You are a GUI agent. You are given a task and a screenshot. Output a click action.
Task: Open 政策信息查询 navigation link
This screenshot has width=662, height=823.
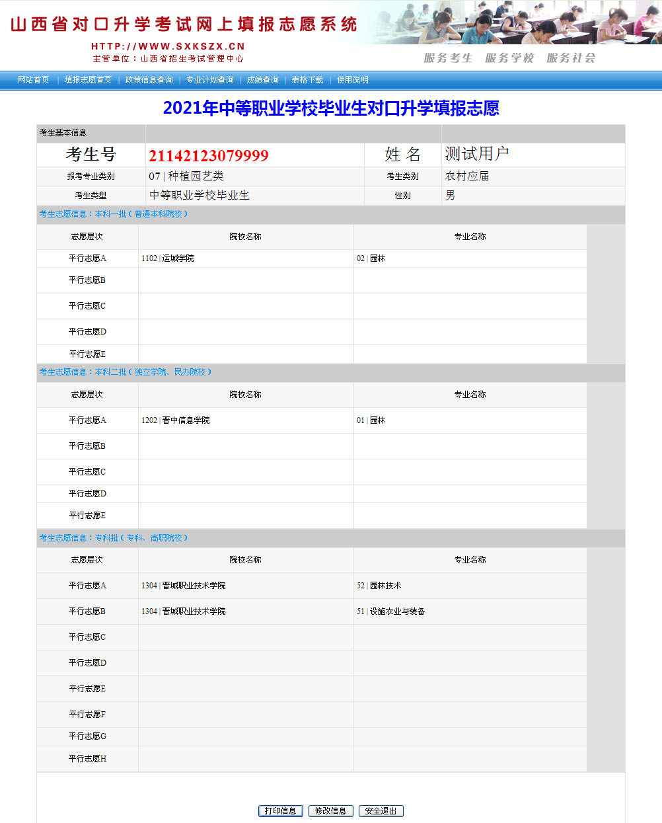[149, 80]
